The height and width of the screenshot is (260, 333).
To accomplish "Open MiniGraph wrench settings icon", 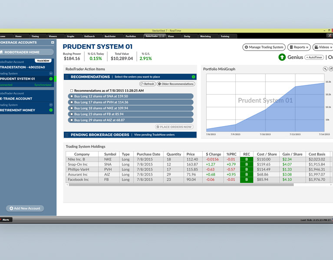I will tap(325, 69).
